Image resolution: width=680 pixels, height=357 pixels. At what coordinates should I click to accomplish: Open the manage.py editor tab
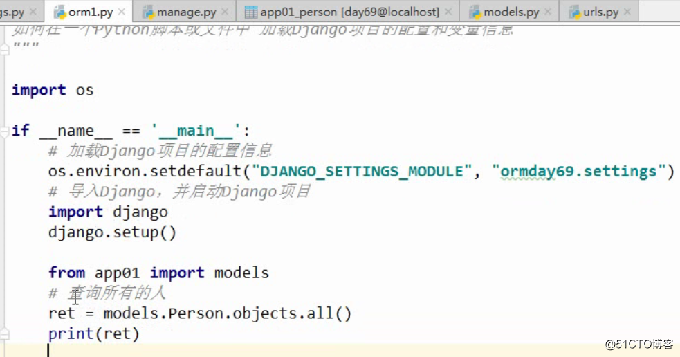click(x=186, y=12)
